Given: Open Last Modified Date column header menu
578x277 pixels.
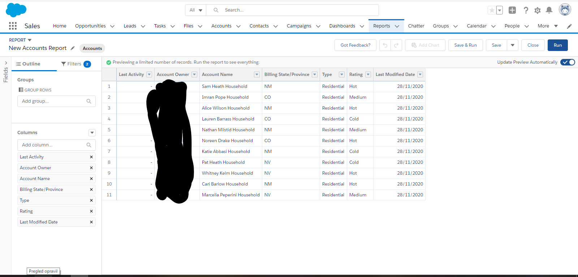Looking at the screenshot, I should point(420,74).
